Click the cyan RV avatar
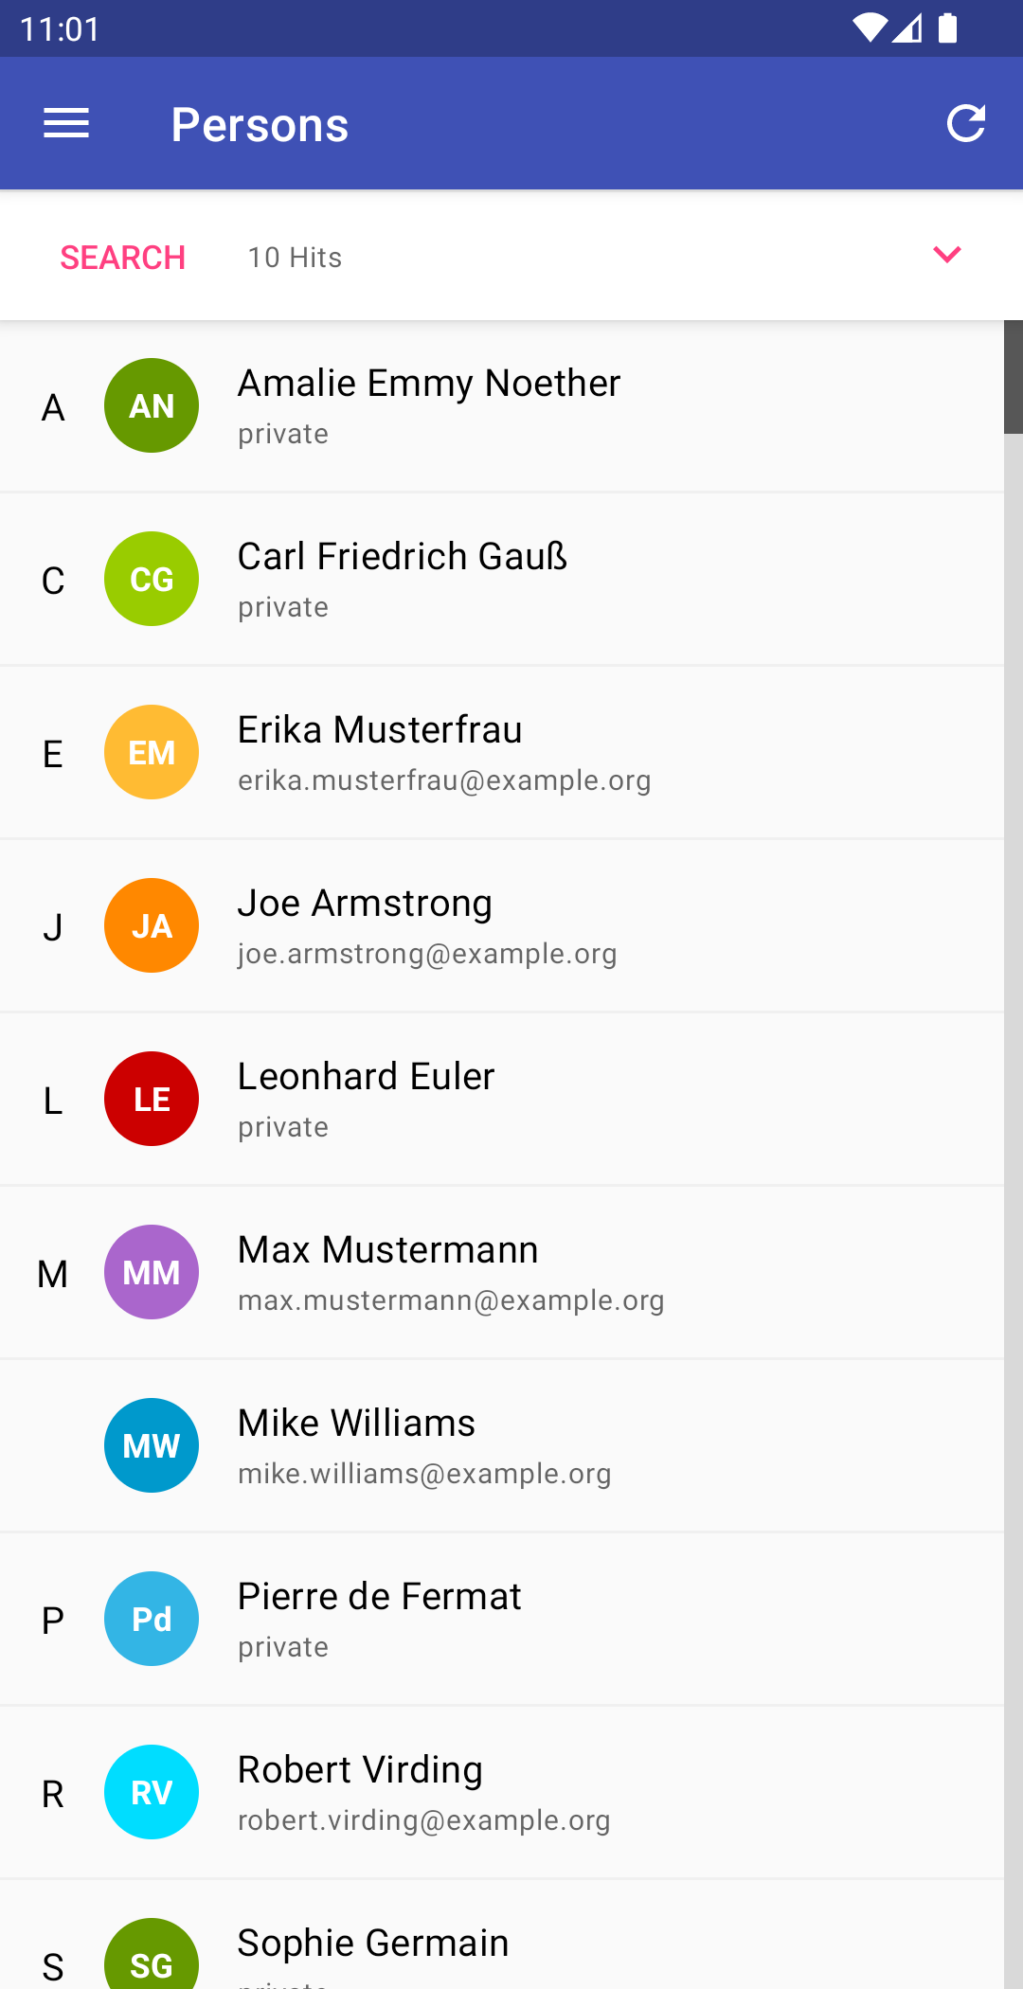The height and width of the screenshot is (1989, 1023). point(152,1792)
